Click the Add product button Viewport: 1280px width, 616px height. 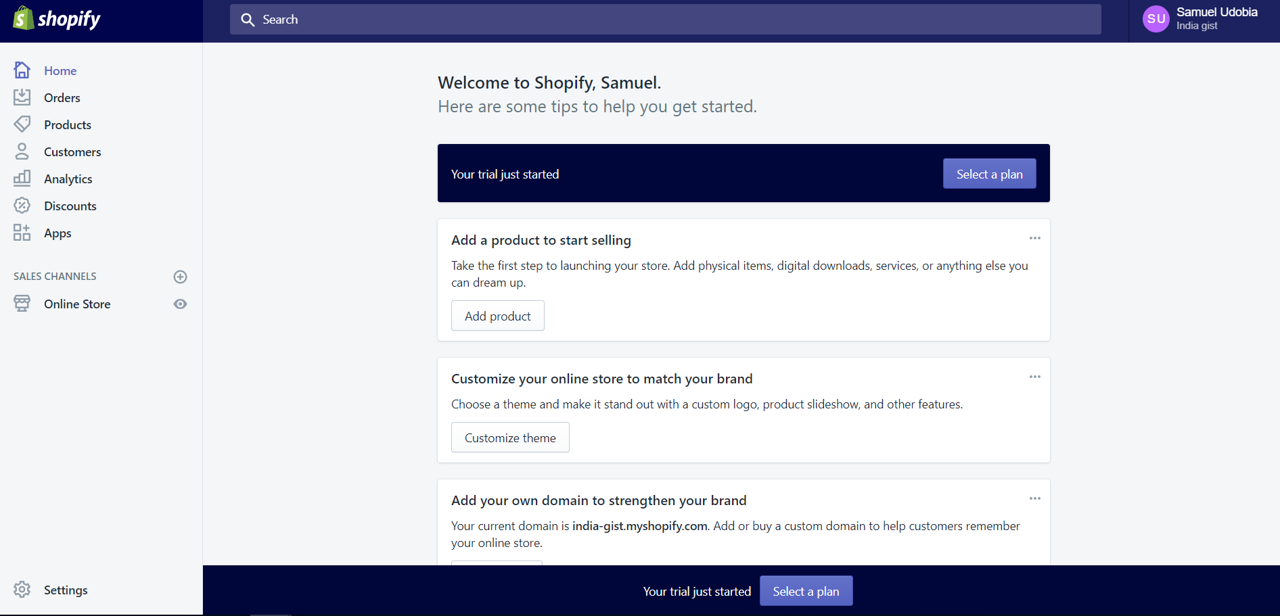[497, 315]
